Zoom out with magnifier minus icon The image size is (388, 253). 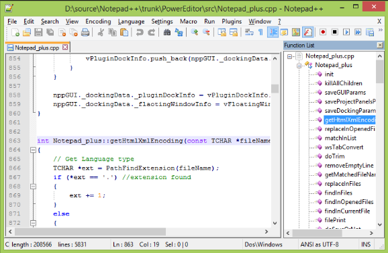206,32
